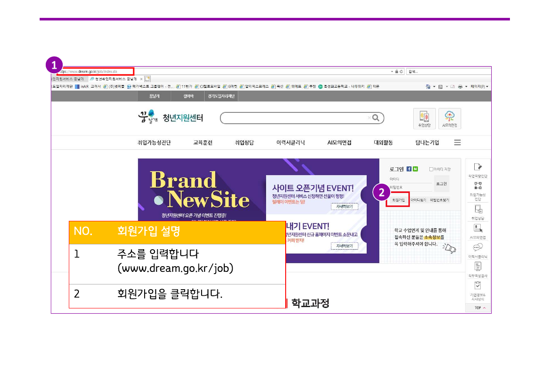Select 직업역량진단 icon in right sidebar

[478, 169]
